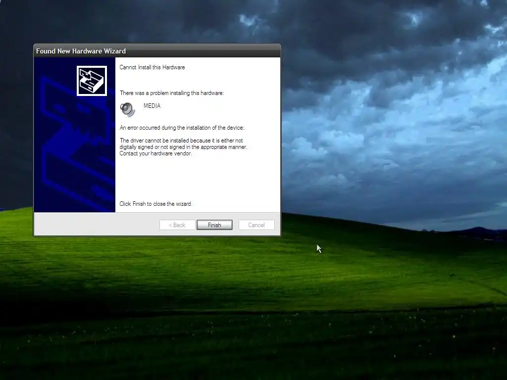Click the grayed-out Back button
Screen dimensions: 507x380
(177, 225)
